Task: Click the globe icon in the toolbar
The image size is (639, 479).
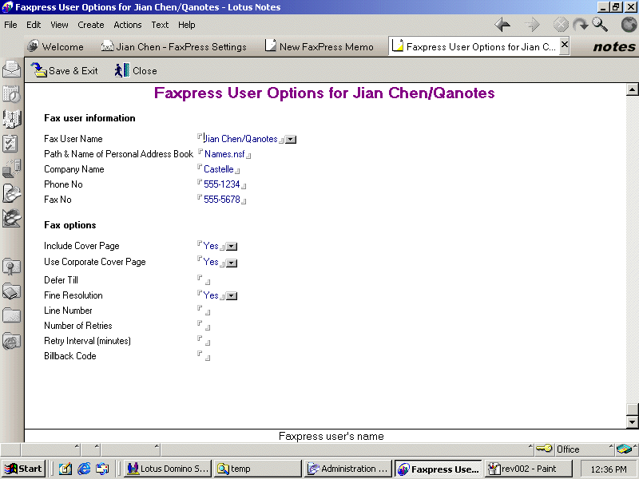Action: [628, 25]
